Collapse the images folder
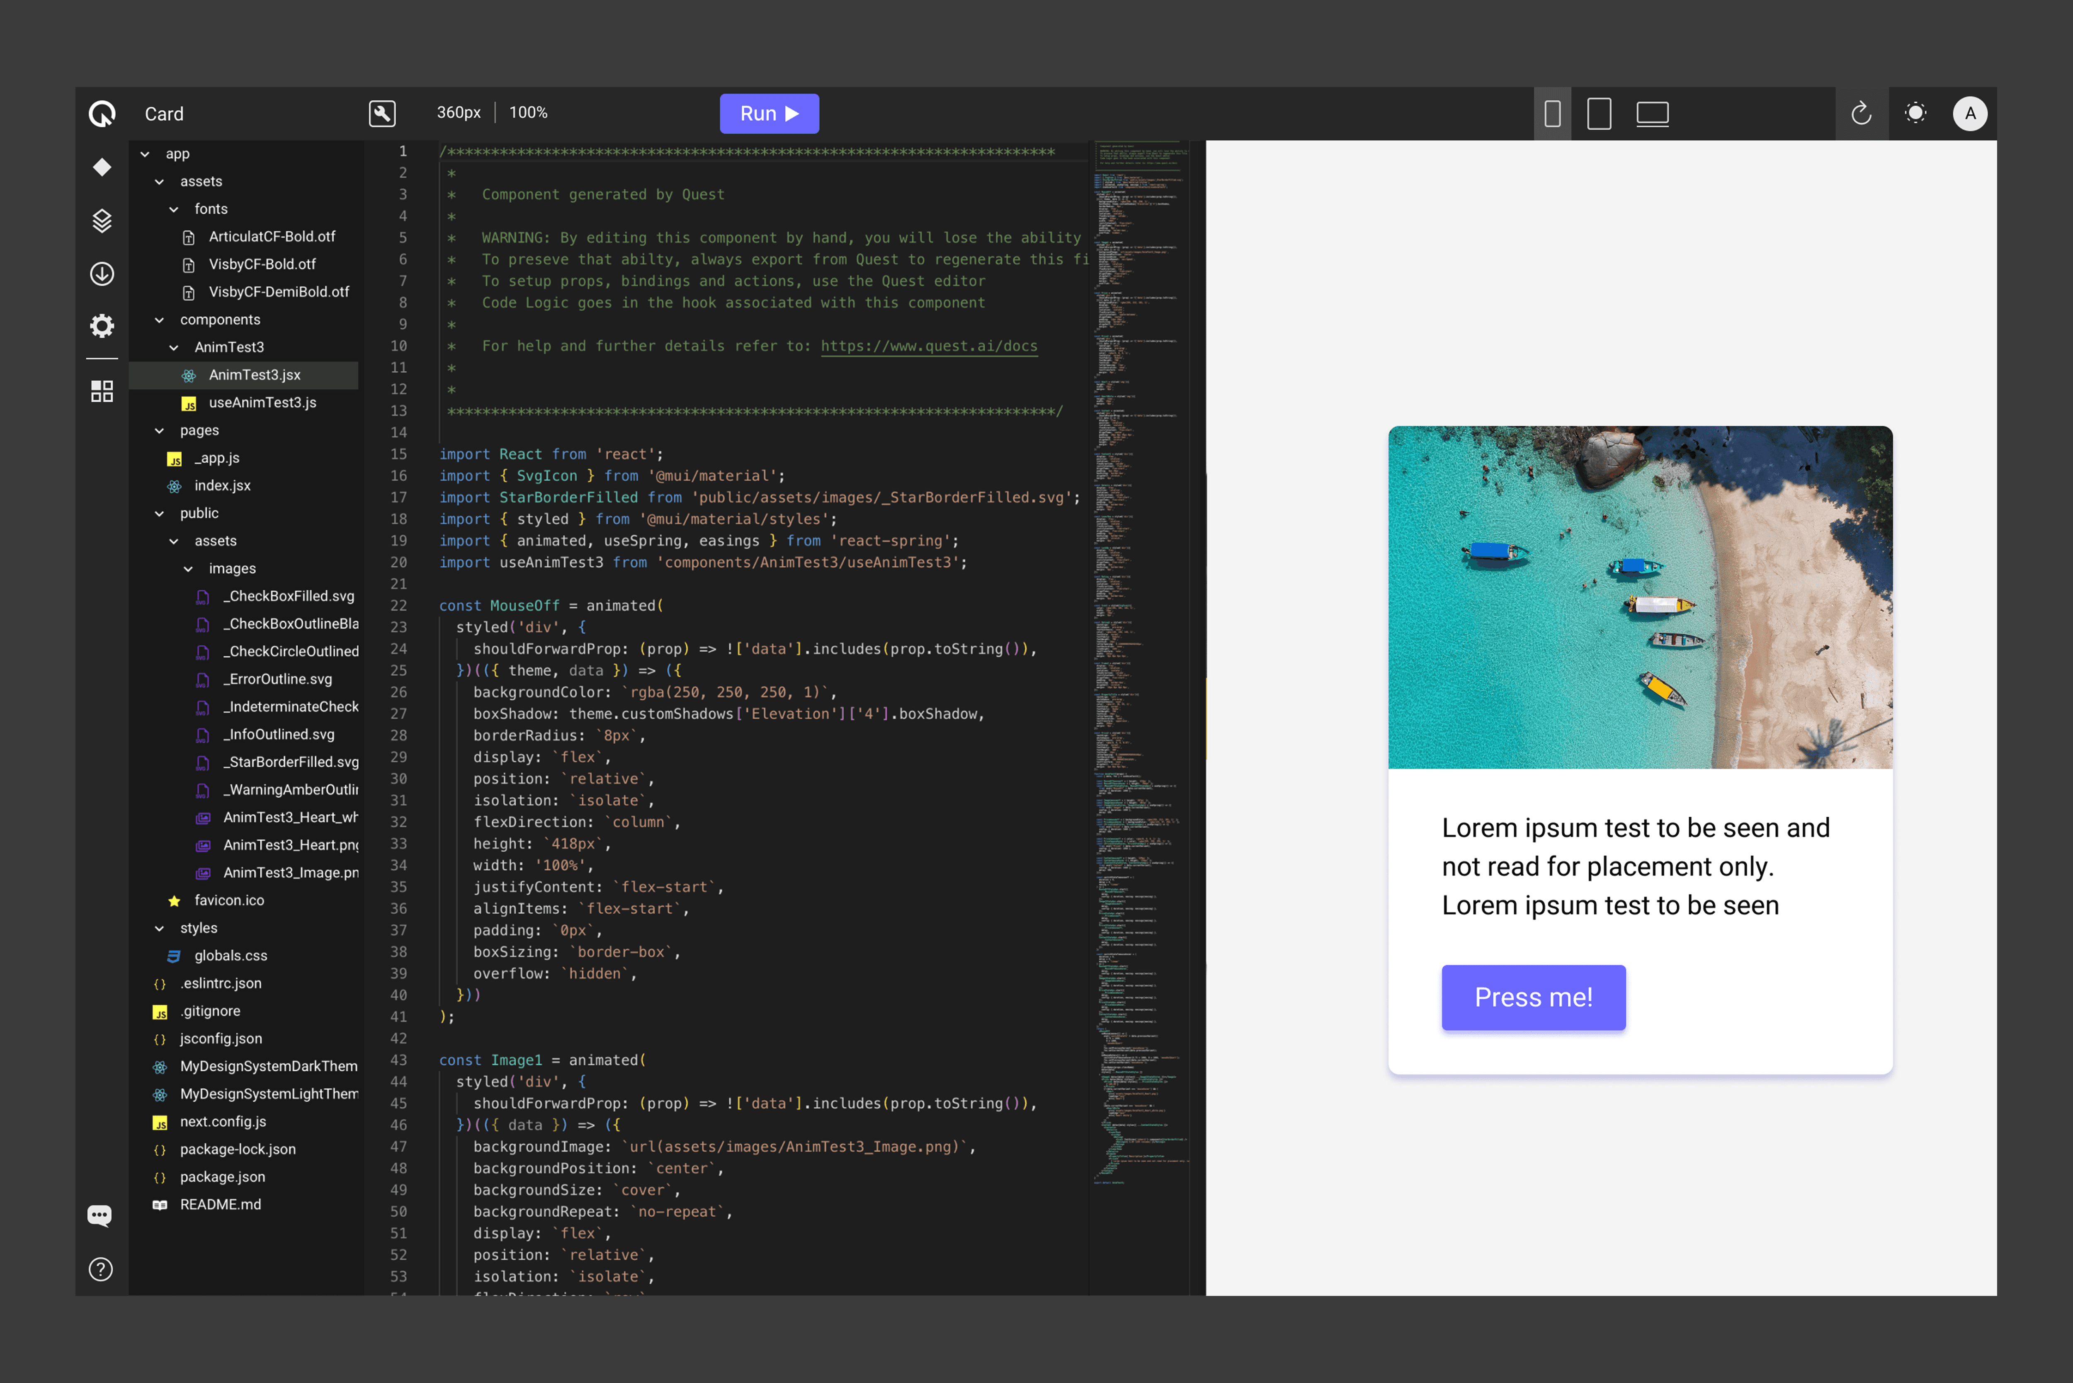2073x1383 pixels. [189, 569]
